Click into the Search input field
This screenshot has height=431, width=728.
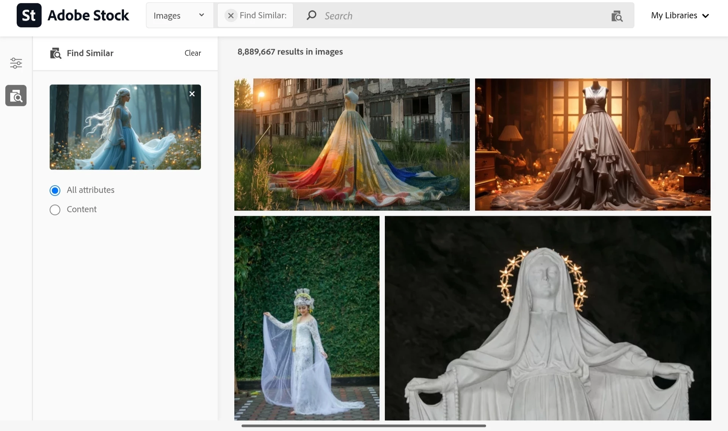click(455, 16)
